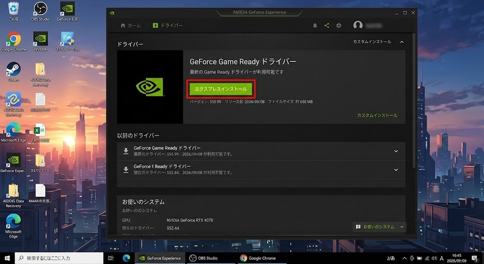This screenshot has height=264, width=484.
Task: Click the user account avatar
Action: point(358,25)
